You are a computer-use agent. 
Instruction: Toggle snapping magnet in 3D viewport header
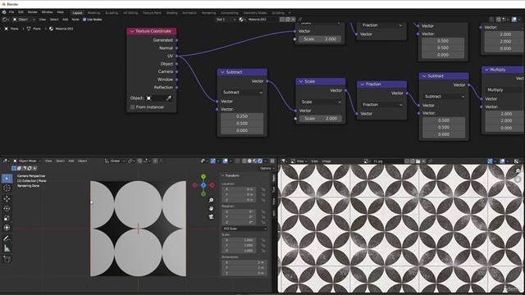pos(139,161)
